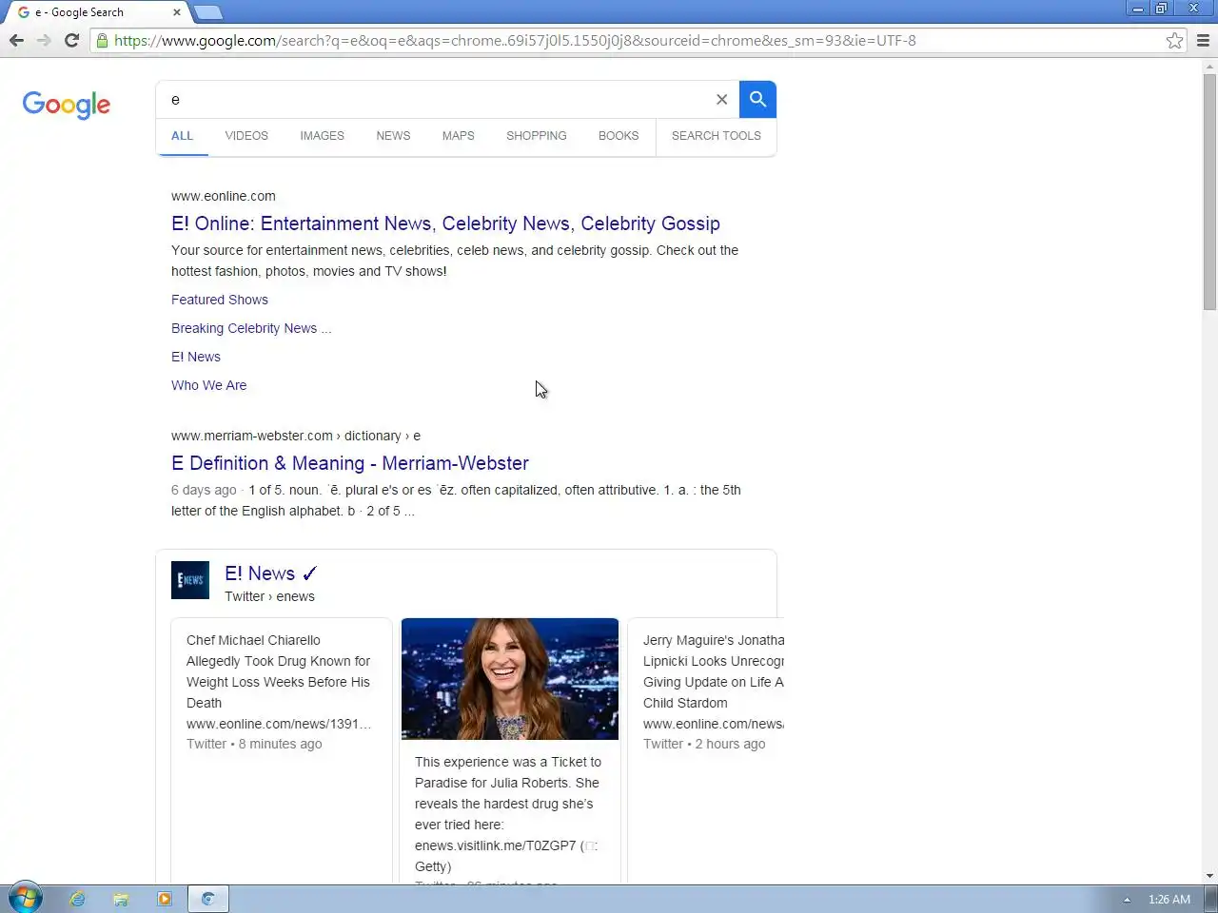The image size is (1218, 913).
Task: Open the Featured Shows sitelink
Action: 220,300
